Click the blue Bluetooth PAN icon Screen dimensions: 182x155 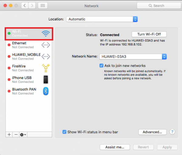coord(46,91)
